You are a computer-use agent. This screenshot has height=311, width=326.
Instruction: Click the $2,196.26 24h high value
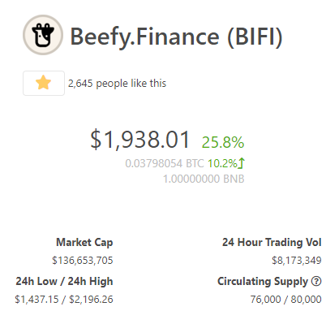point(91,300)
